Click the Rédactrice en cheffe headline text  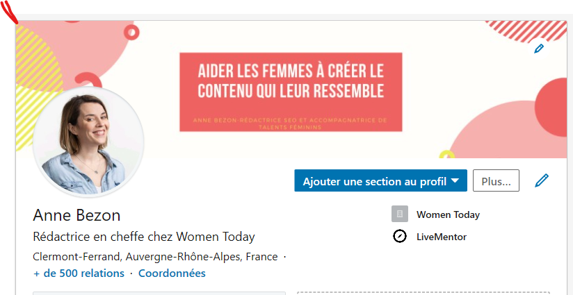[x=144, y=236]
